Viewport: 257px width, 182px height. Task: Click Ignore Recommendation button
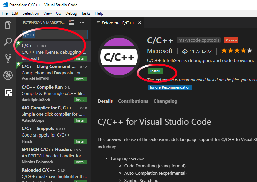(x=170, y=87)
